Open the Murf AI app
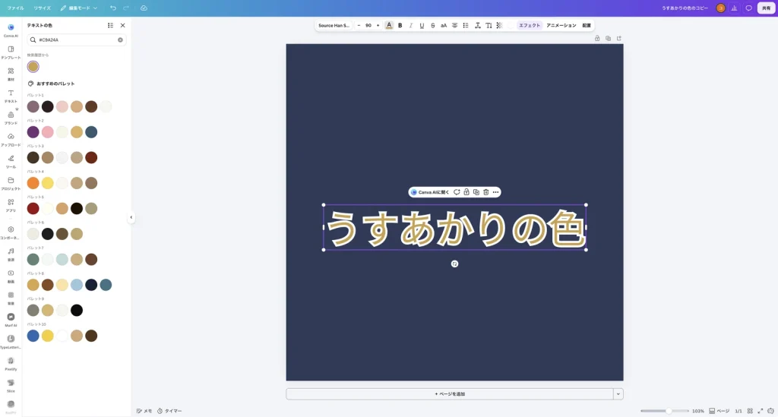 point(11,319)
